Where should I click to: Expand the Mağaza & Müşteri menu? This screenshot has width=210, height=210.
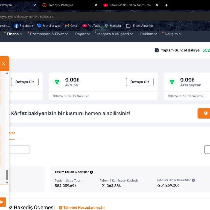click(115, 34)
